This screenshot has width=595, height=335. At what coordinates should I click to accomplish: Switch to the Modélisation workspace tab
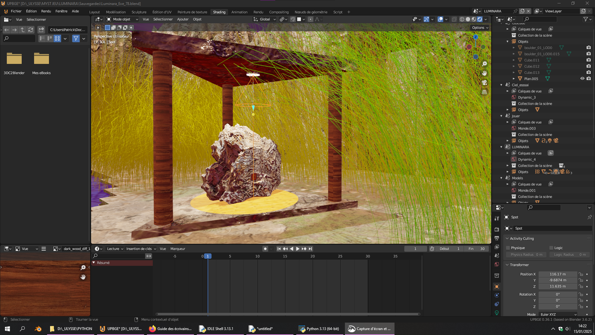point(116,12)
